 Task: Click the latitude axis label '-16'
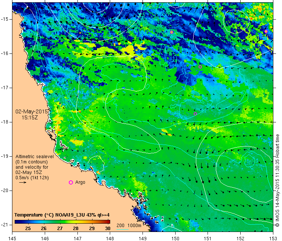[x=5, y=53]
